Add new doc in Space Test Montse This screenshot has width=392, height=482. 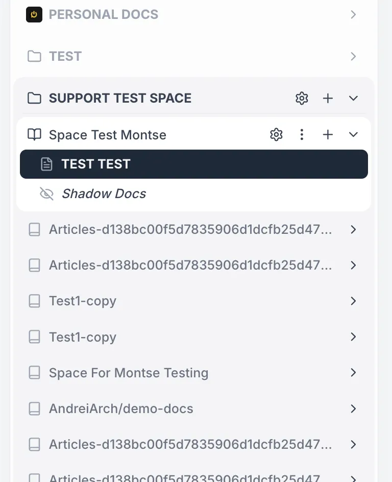point(328,135)
